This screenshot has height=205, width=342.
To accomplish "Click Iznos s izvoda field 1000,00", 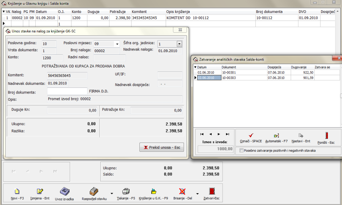I will 215,149.
